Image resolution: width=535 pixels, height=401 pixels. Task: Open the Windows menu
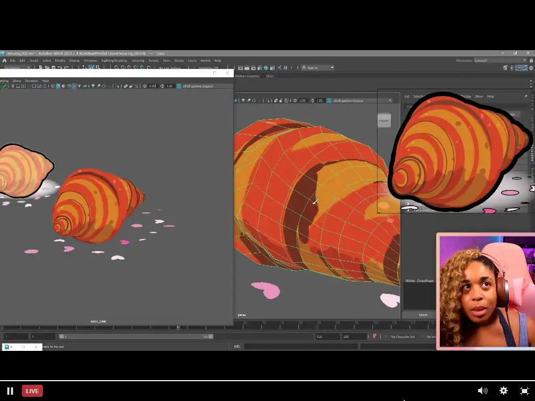pyautogui.click(x=90, y=61)
